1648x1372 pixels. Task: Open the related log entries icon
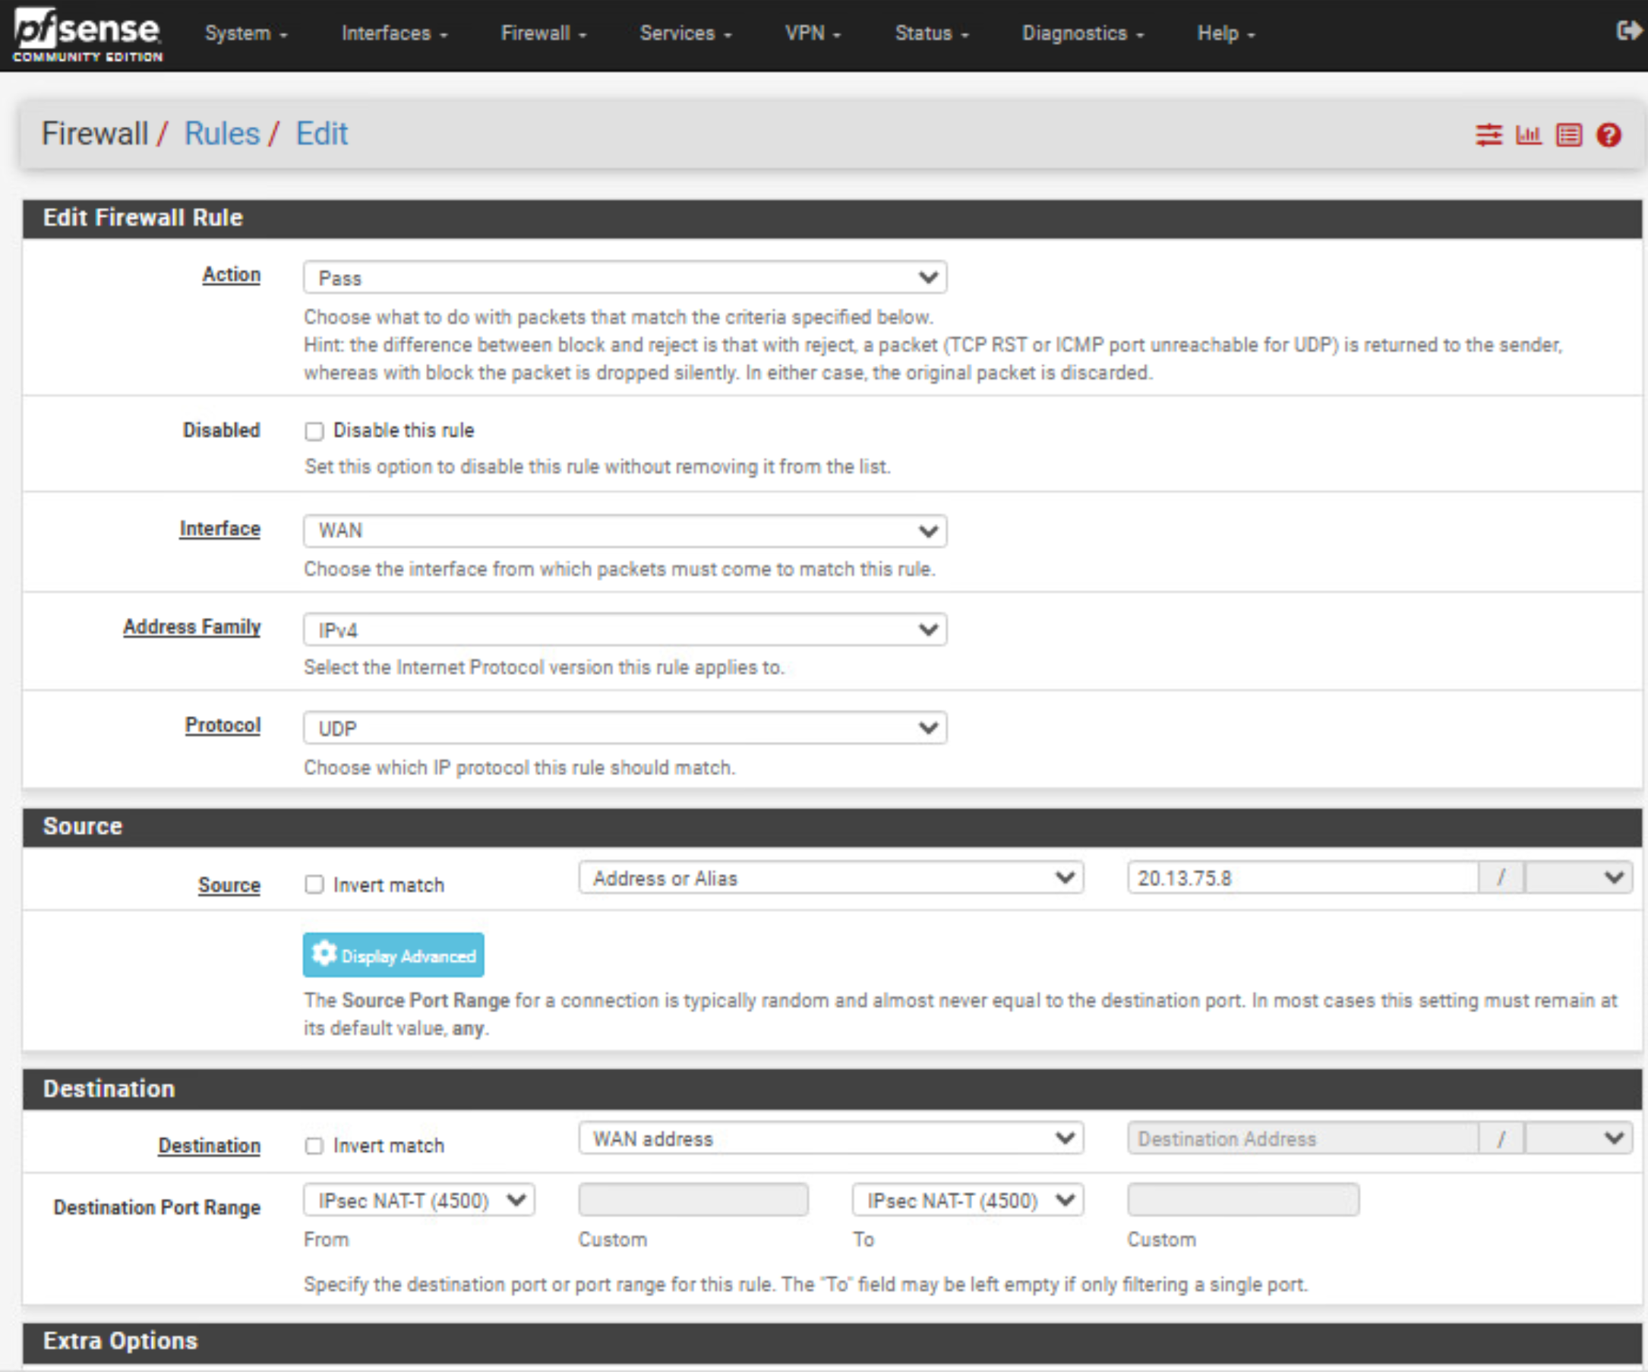coord(1569,135)
